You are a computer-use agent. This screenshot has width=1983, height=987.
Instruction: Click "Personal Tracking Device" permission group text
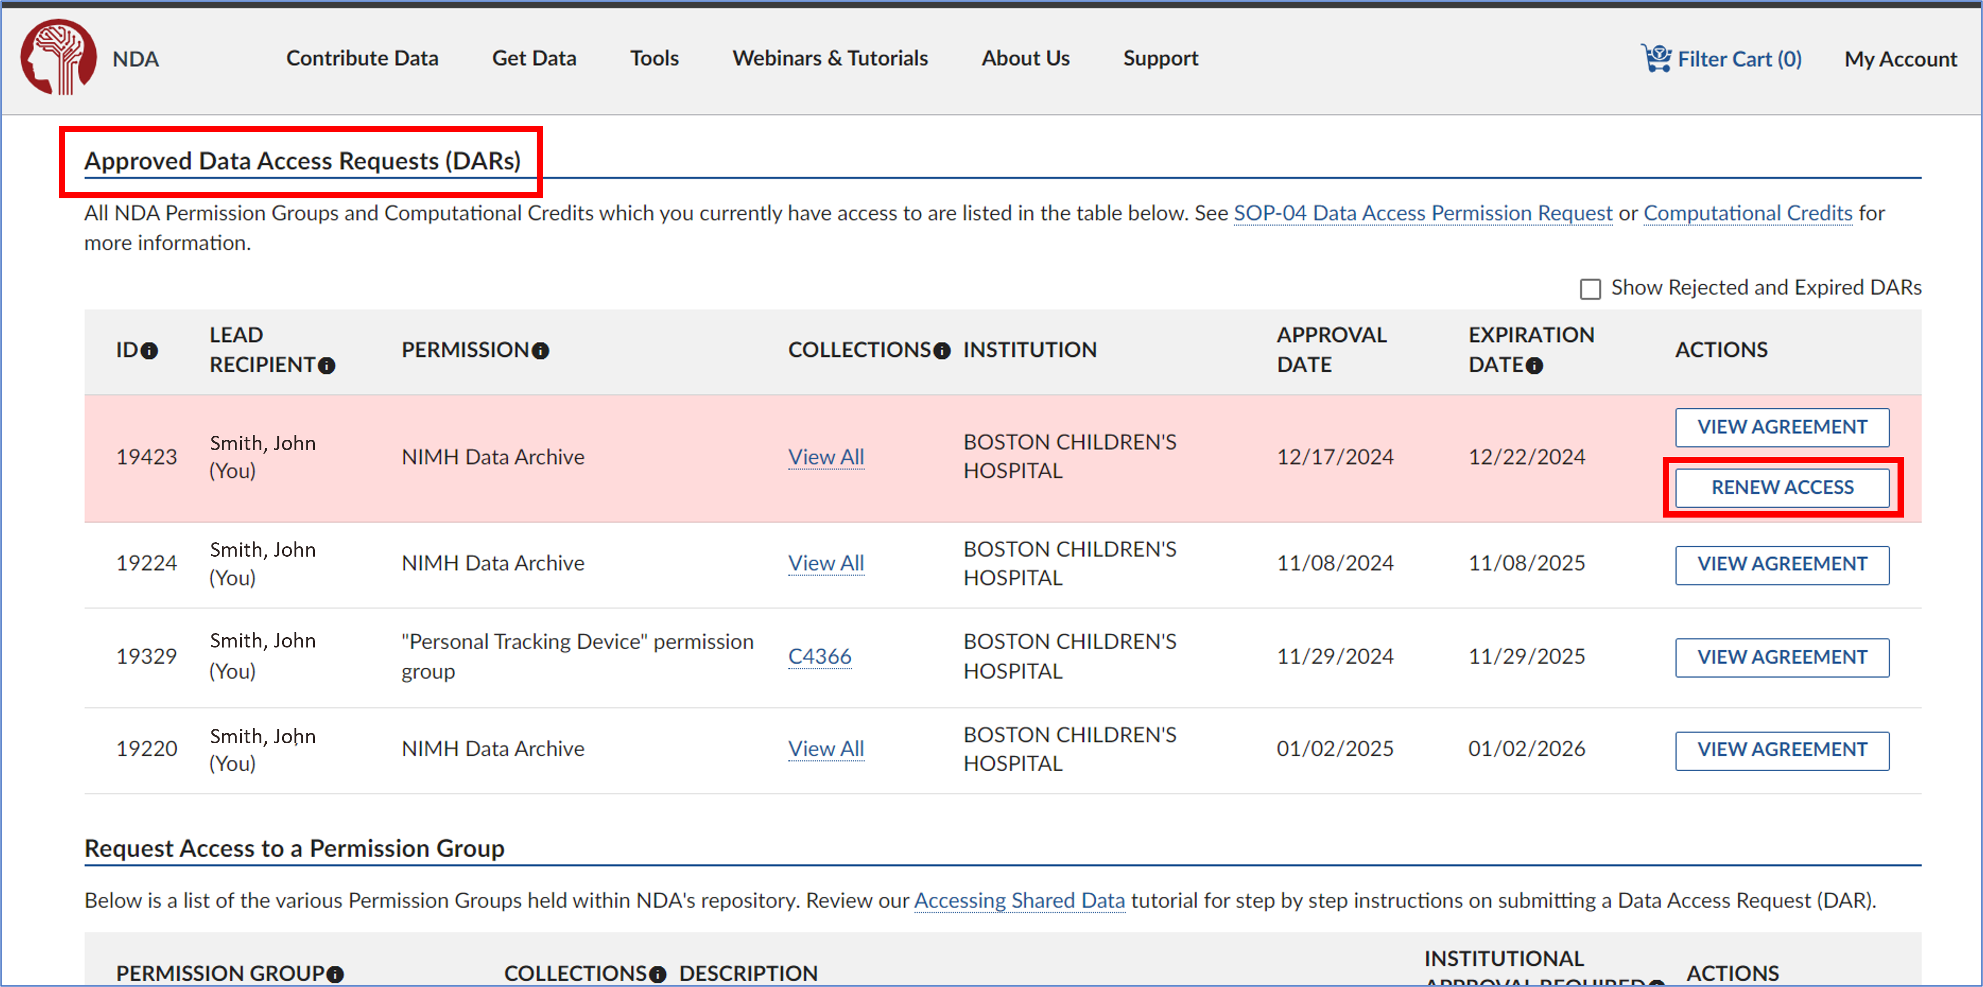pos(577,656)
